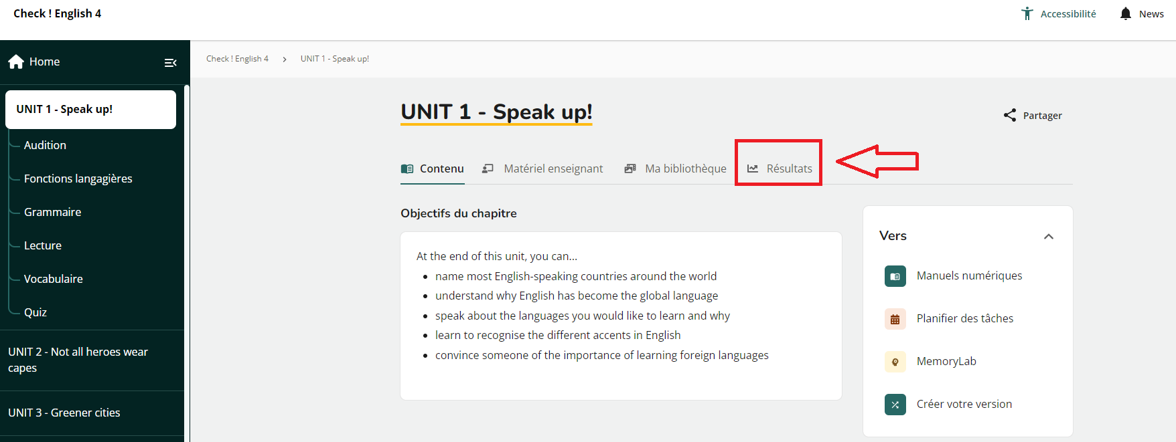Select the Ma bibliothèque tab
The height and width of the screenshot is (442, 1176).
(x=676, y=169)
